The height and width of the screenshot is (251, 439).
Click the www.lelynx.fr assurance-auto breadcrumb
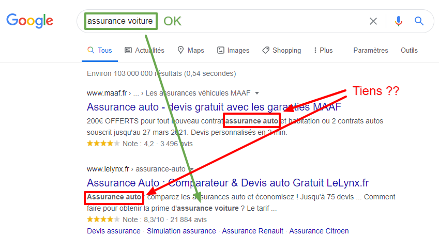(136, 169)
